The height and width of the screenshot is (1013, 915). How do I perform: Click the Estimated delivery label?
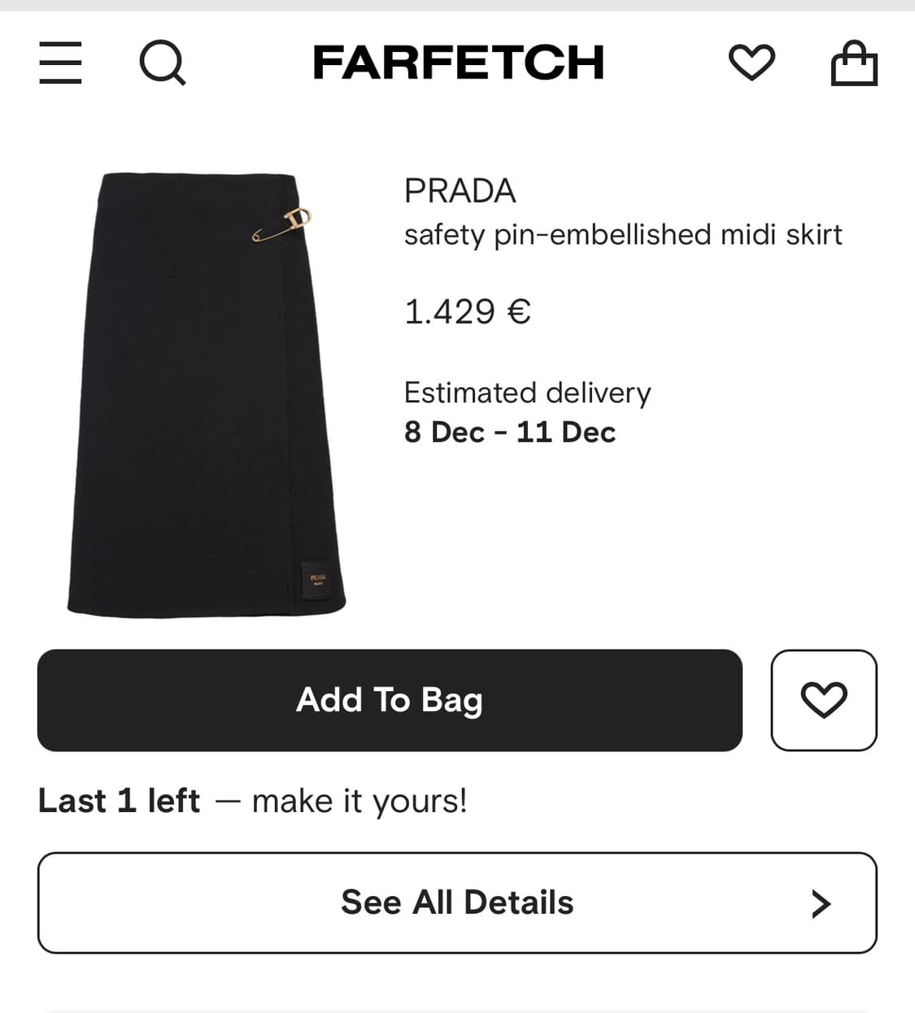527,393
